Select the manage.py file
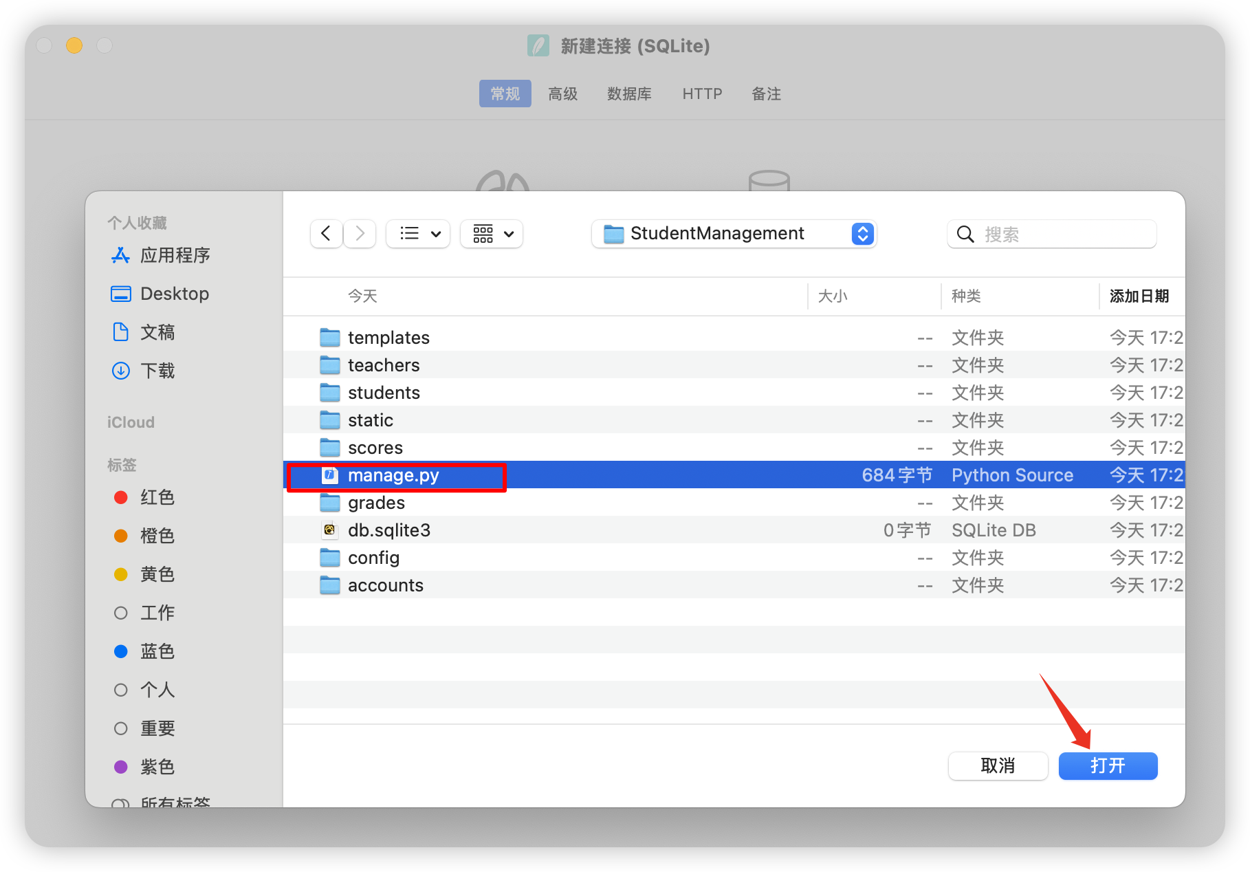This screenshot has height=872, width=1250. click(393, 475)
